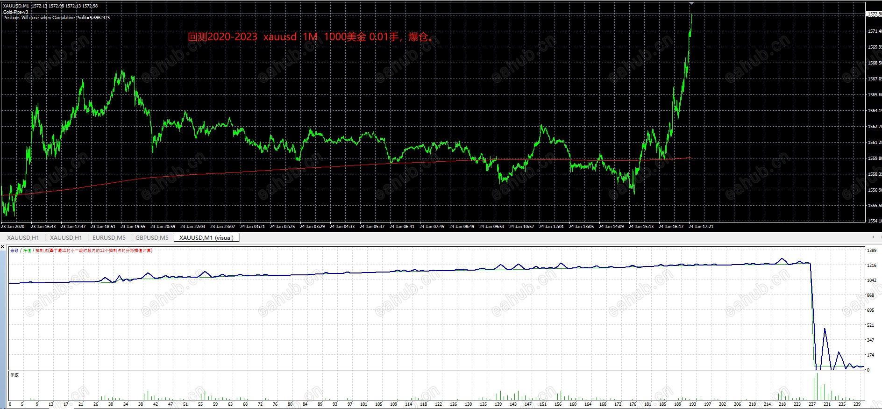
Task: Click the 24 Jan 01:21 time label
Action: coord(252,227)
